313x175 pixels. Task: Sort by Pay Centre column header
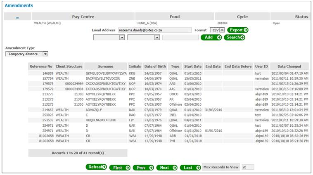click(x=83, y=17)
